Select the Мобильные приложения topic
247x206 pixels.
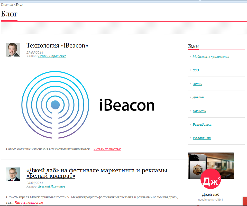(x=211, y=57)
